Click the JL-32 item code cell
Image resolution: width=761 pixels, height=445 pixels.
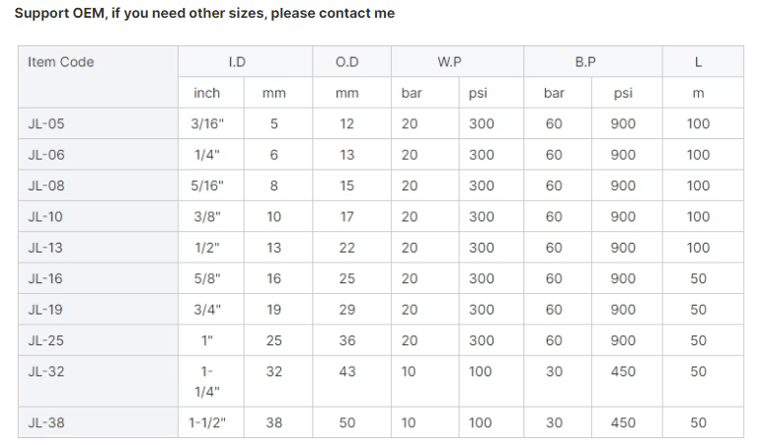[45, 372]
